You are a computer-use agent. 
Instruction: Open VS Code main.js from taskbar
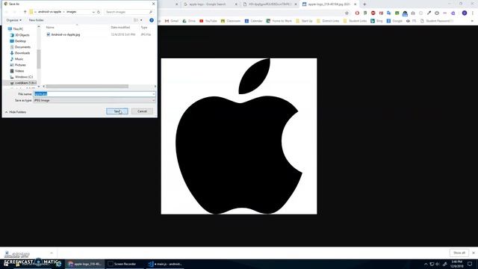[x=166, y=264]
